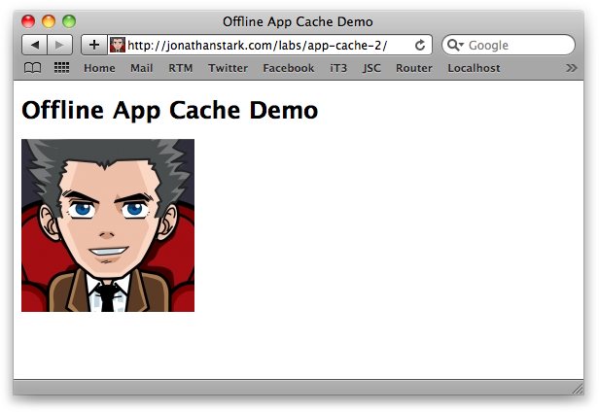599x412 pixels.
Task: Expand the bookmarks bar overflow chevron
Action: (571, 68)
